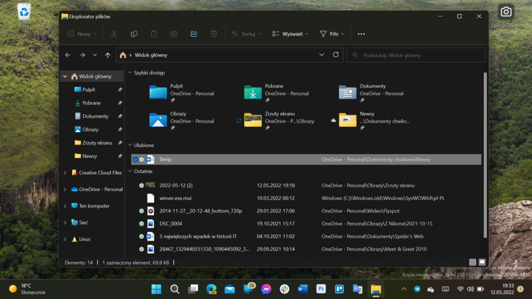
Task: Refresh the current view
Action: [336, 55]
